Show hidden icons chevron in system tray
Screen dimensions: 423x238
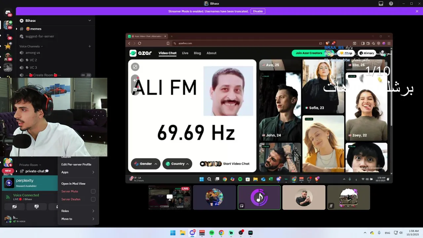point(365,233)
